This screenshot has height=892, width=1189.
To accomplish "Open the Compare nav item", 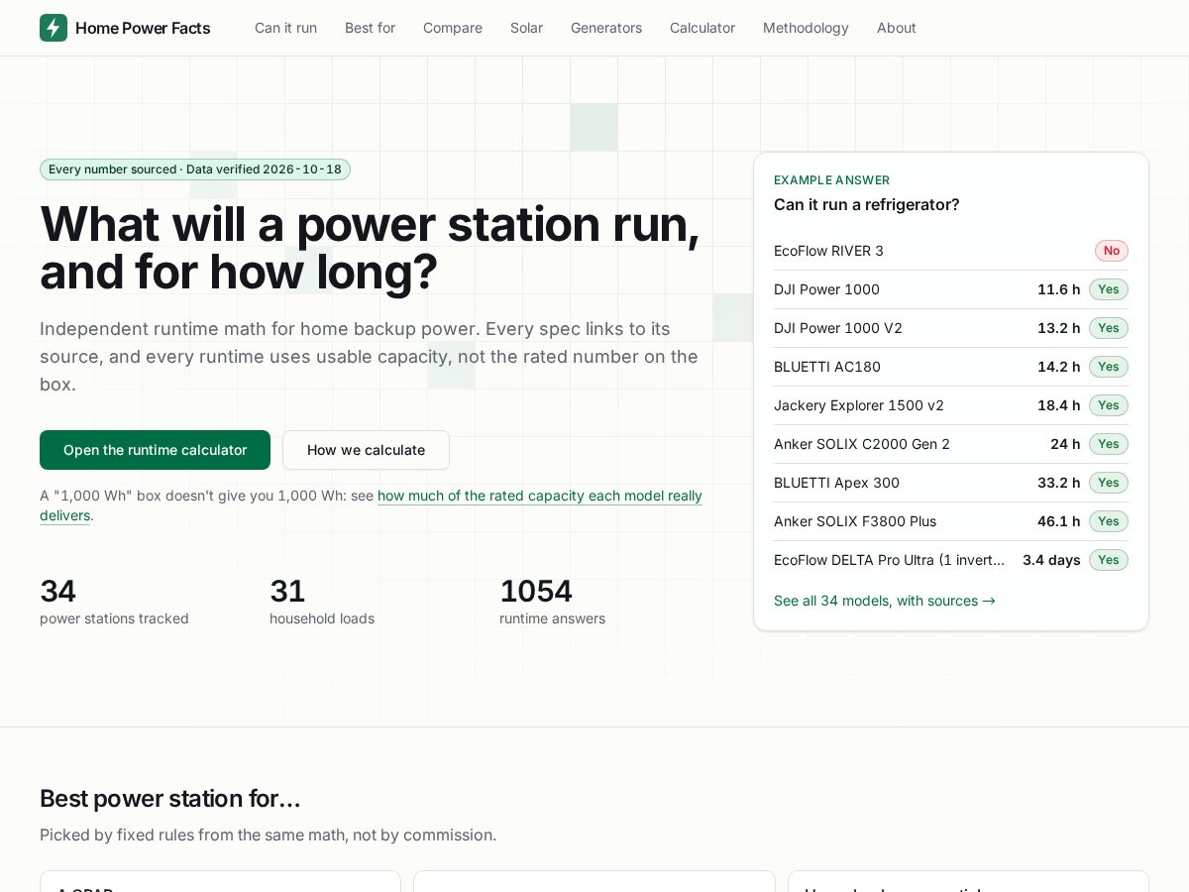I will click(x=453, y=28).
